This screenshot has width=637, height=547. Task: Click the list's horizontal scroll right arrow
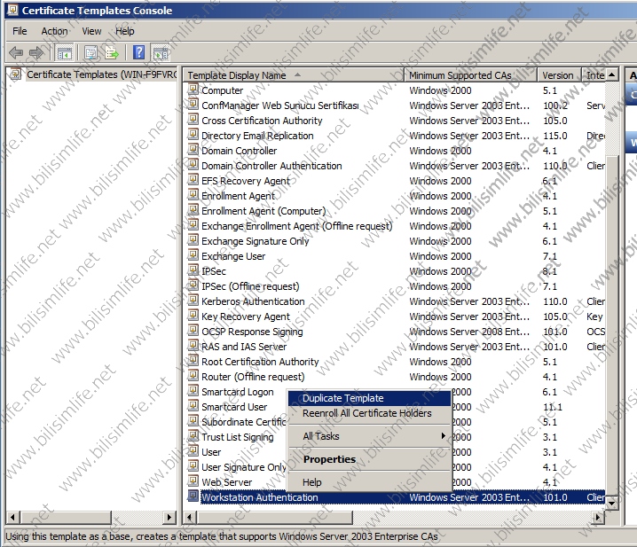click(x=598, y=518)
